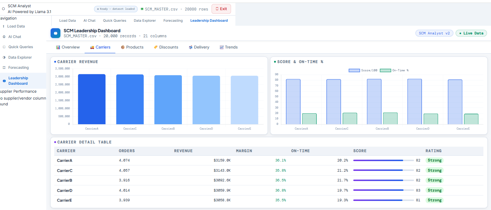
Task: Click the bar chart icon beside Overview
Action: 58,47
